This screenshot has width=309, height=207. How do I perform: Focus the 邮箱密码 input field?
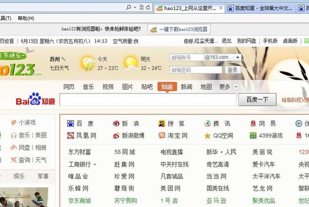pos(196,70)
